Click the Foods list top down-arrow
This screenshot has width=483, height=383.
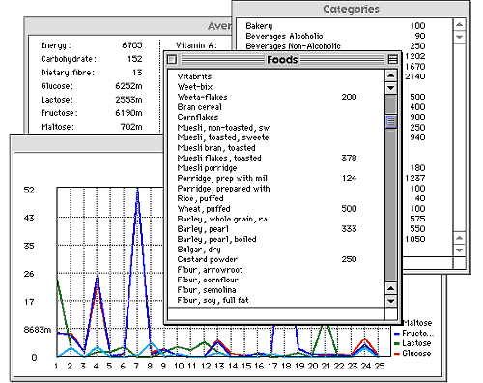[391, 88]
